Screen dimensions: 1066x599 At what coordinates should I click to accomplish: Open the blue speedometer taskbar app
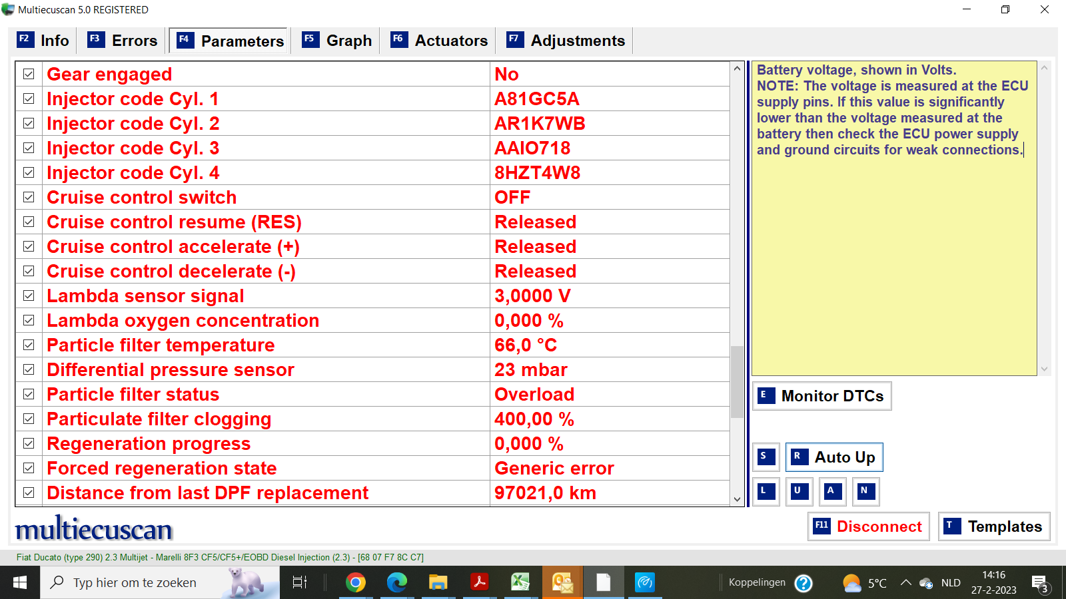[645, 583]
